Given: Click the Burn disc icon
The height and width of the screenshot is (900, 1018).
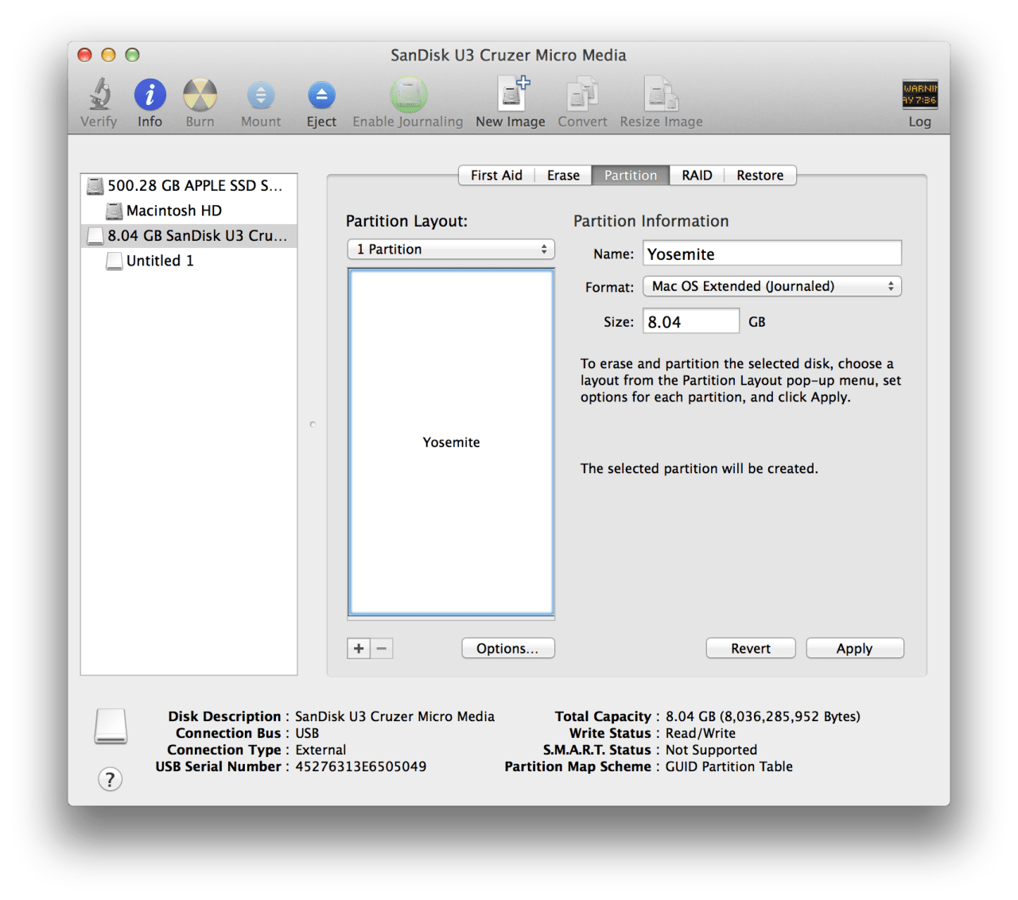Looking at the screenshot, I should [200, 95].
